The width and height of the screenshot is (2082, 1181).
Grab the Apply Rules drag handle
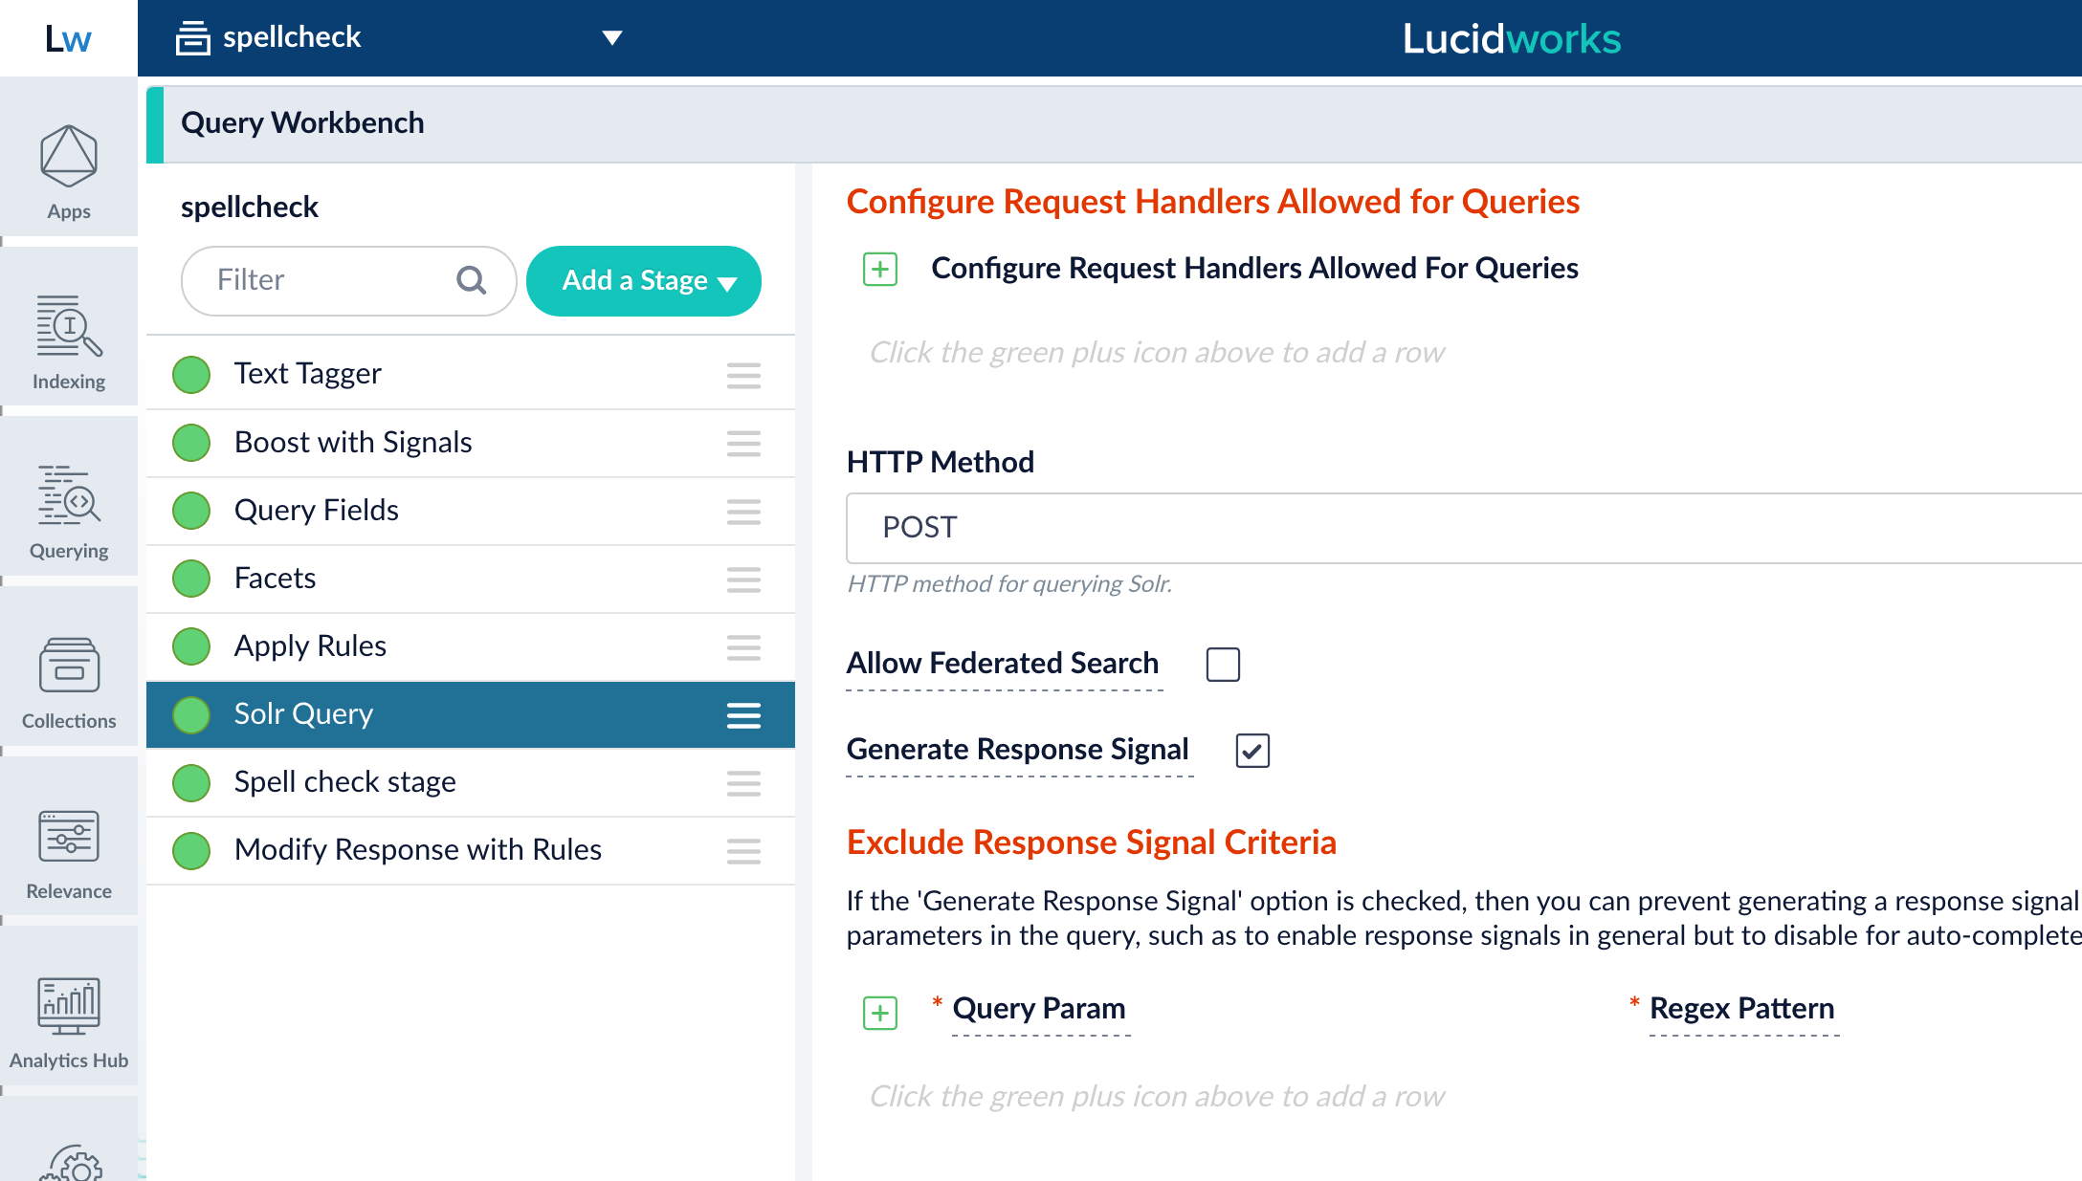pyautogui.click(x=743, y=646)
